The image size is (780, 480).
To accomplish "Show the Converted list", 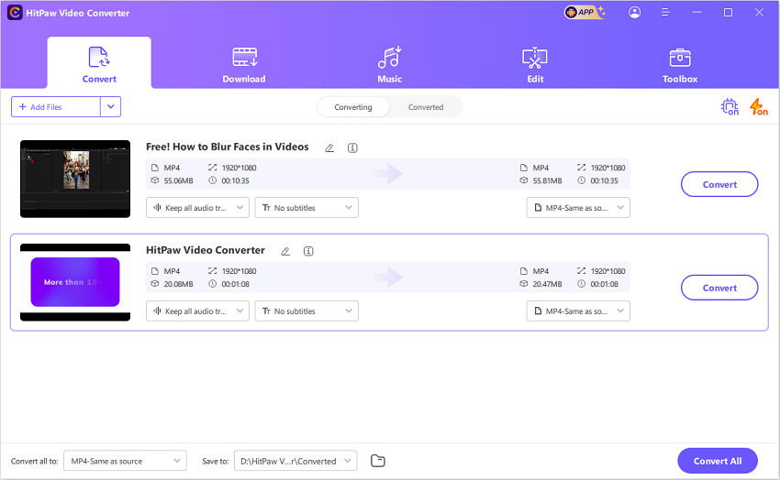I will (426, 107).
